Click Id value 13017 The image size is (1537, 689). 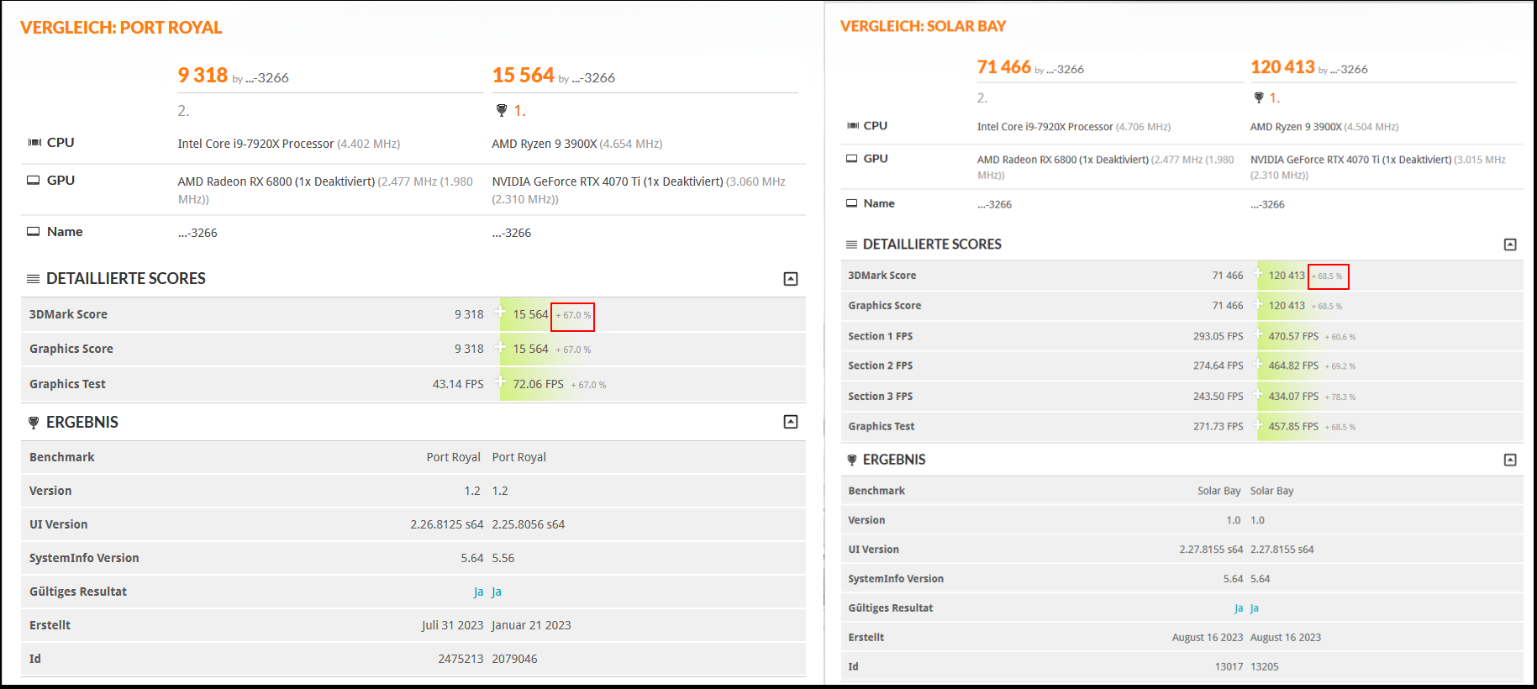coord(1229,667)
